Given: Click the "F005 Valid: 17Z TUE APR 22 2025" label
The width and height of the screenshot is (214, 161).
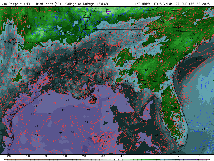Looking at the screenshot, I should [182, 4].
